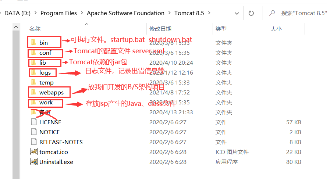Click the scroll up arrow
Image resolution: width=327 pixels, height=179 pixels.
point(16,27)
